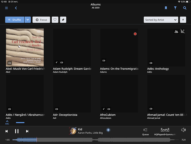Click the 7:21 track duration
This screenshot has height=144, width=191.
[184, 140]
